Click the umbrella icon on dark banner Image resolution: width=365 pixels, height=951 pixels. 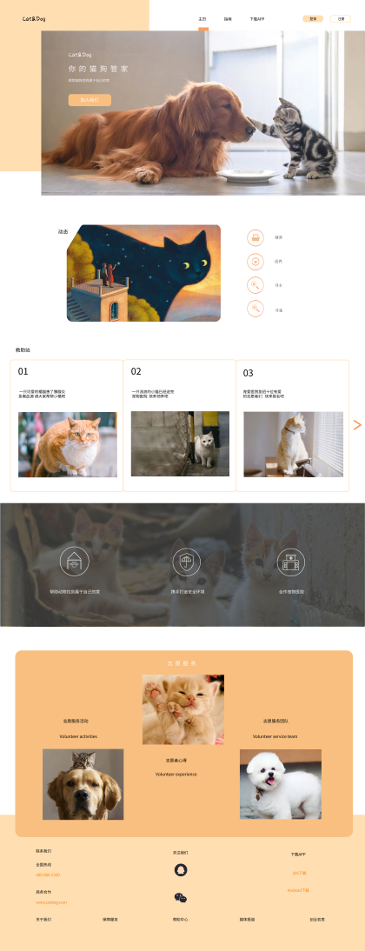click(186, 561)
